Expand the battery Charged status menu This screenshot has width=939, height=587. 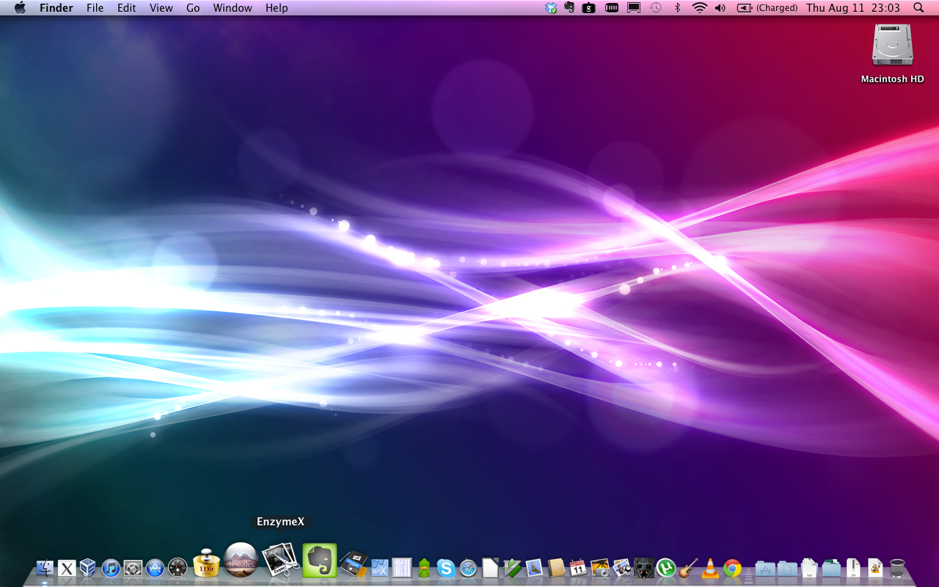767,8
